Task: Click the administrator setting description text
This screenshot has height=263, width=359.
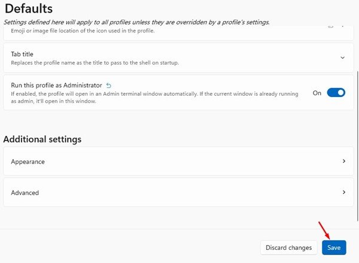Action: tap(150, 98)
